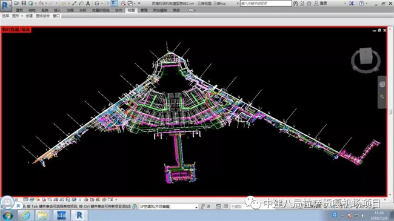Open Customize Quick Access Toolbar dropdown
Image resolution: width=394 pixels, height=221 pixels.
pos(139,3)
